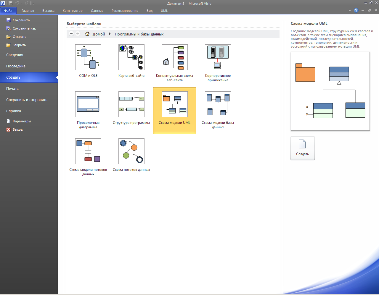Pick the Схема модели базы данных template
The height and width of the screenshot is (295, 379).
coord(218,110)
